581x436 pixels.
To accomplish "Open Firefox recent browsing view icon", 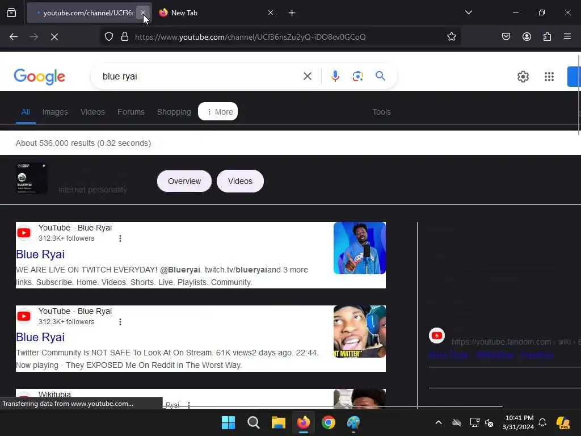I will coord(11,13).
